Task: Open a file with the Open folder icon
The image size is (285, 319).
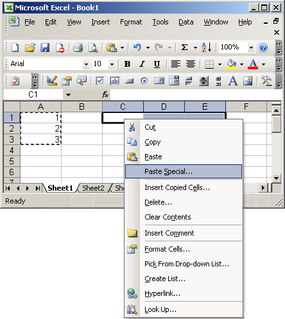Action: pyautogui.click(x=30, y=47)
